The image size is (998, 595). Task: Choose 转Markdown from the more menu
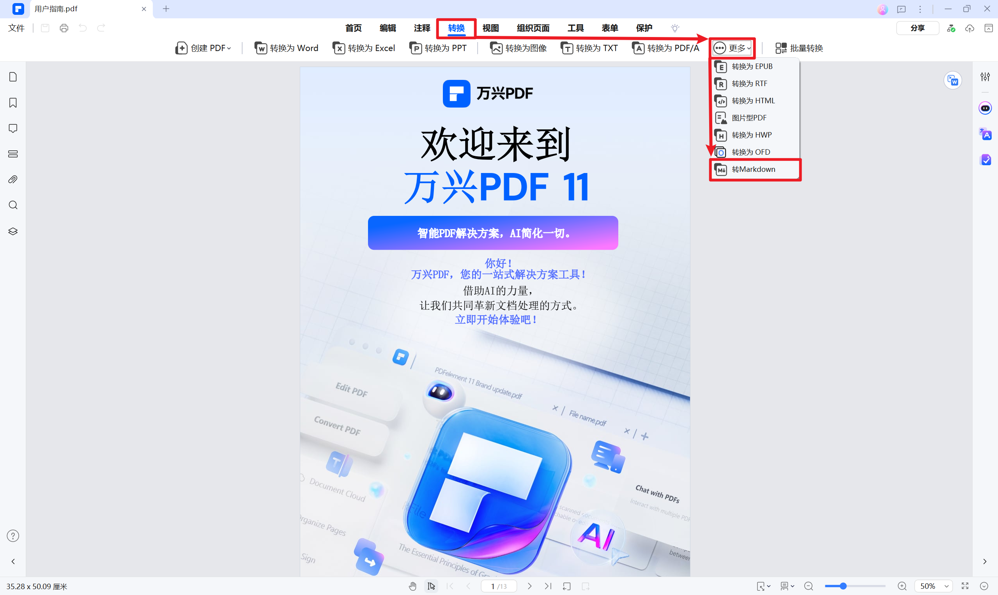pyautogui.click(x=753, y=169)
